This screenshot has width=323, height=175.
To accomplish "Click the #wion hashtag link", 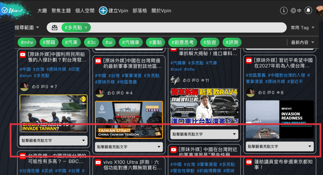I will (26, 76).
